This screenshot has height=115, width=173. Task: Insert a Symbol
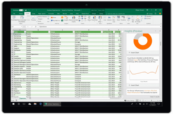coord(148,18)
